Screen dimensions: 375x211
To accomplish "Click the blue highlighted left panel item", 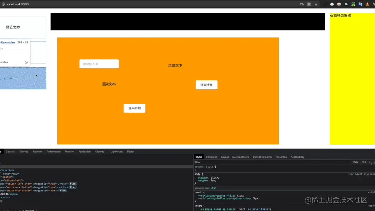I will tap(23, 78).
